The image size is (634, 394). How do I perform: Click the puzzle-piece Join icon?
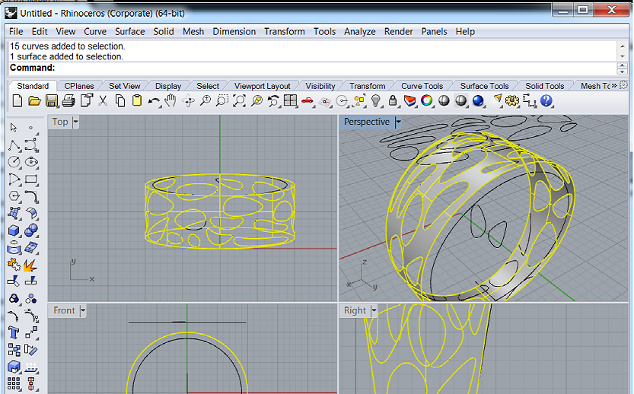[14, 265]
